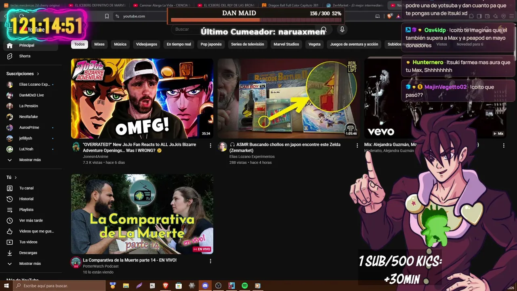Open the DanMDxD Live subscription
The width and height of the screenshot is (517, 291).
tap(30, 95)
